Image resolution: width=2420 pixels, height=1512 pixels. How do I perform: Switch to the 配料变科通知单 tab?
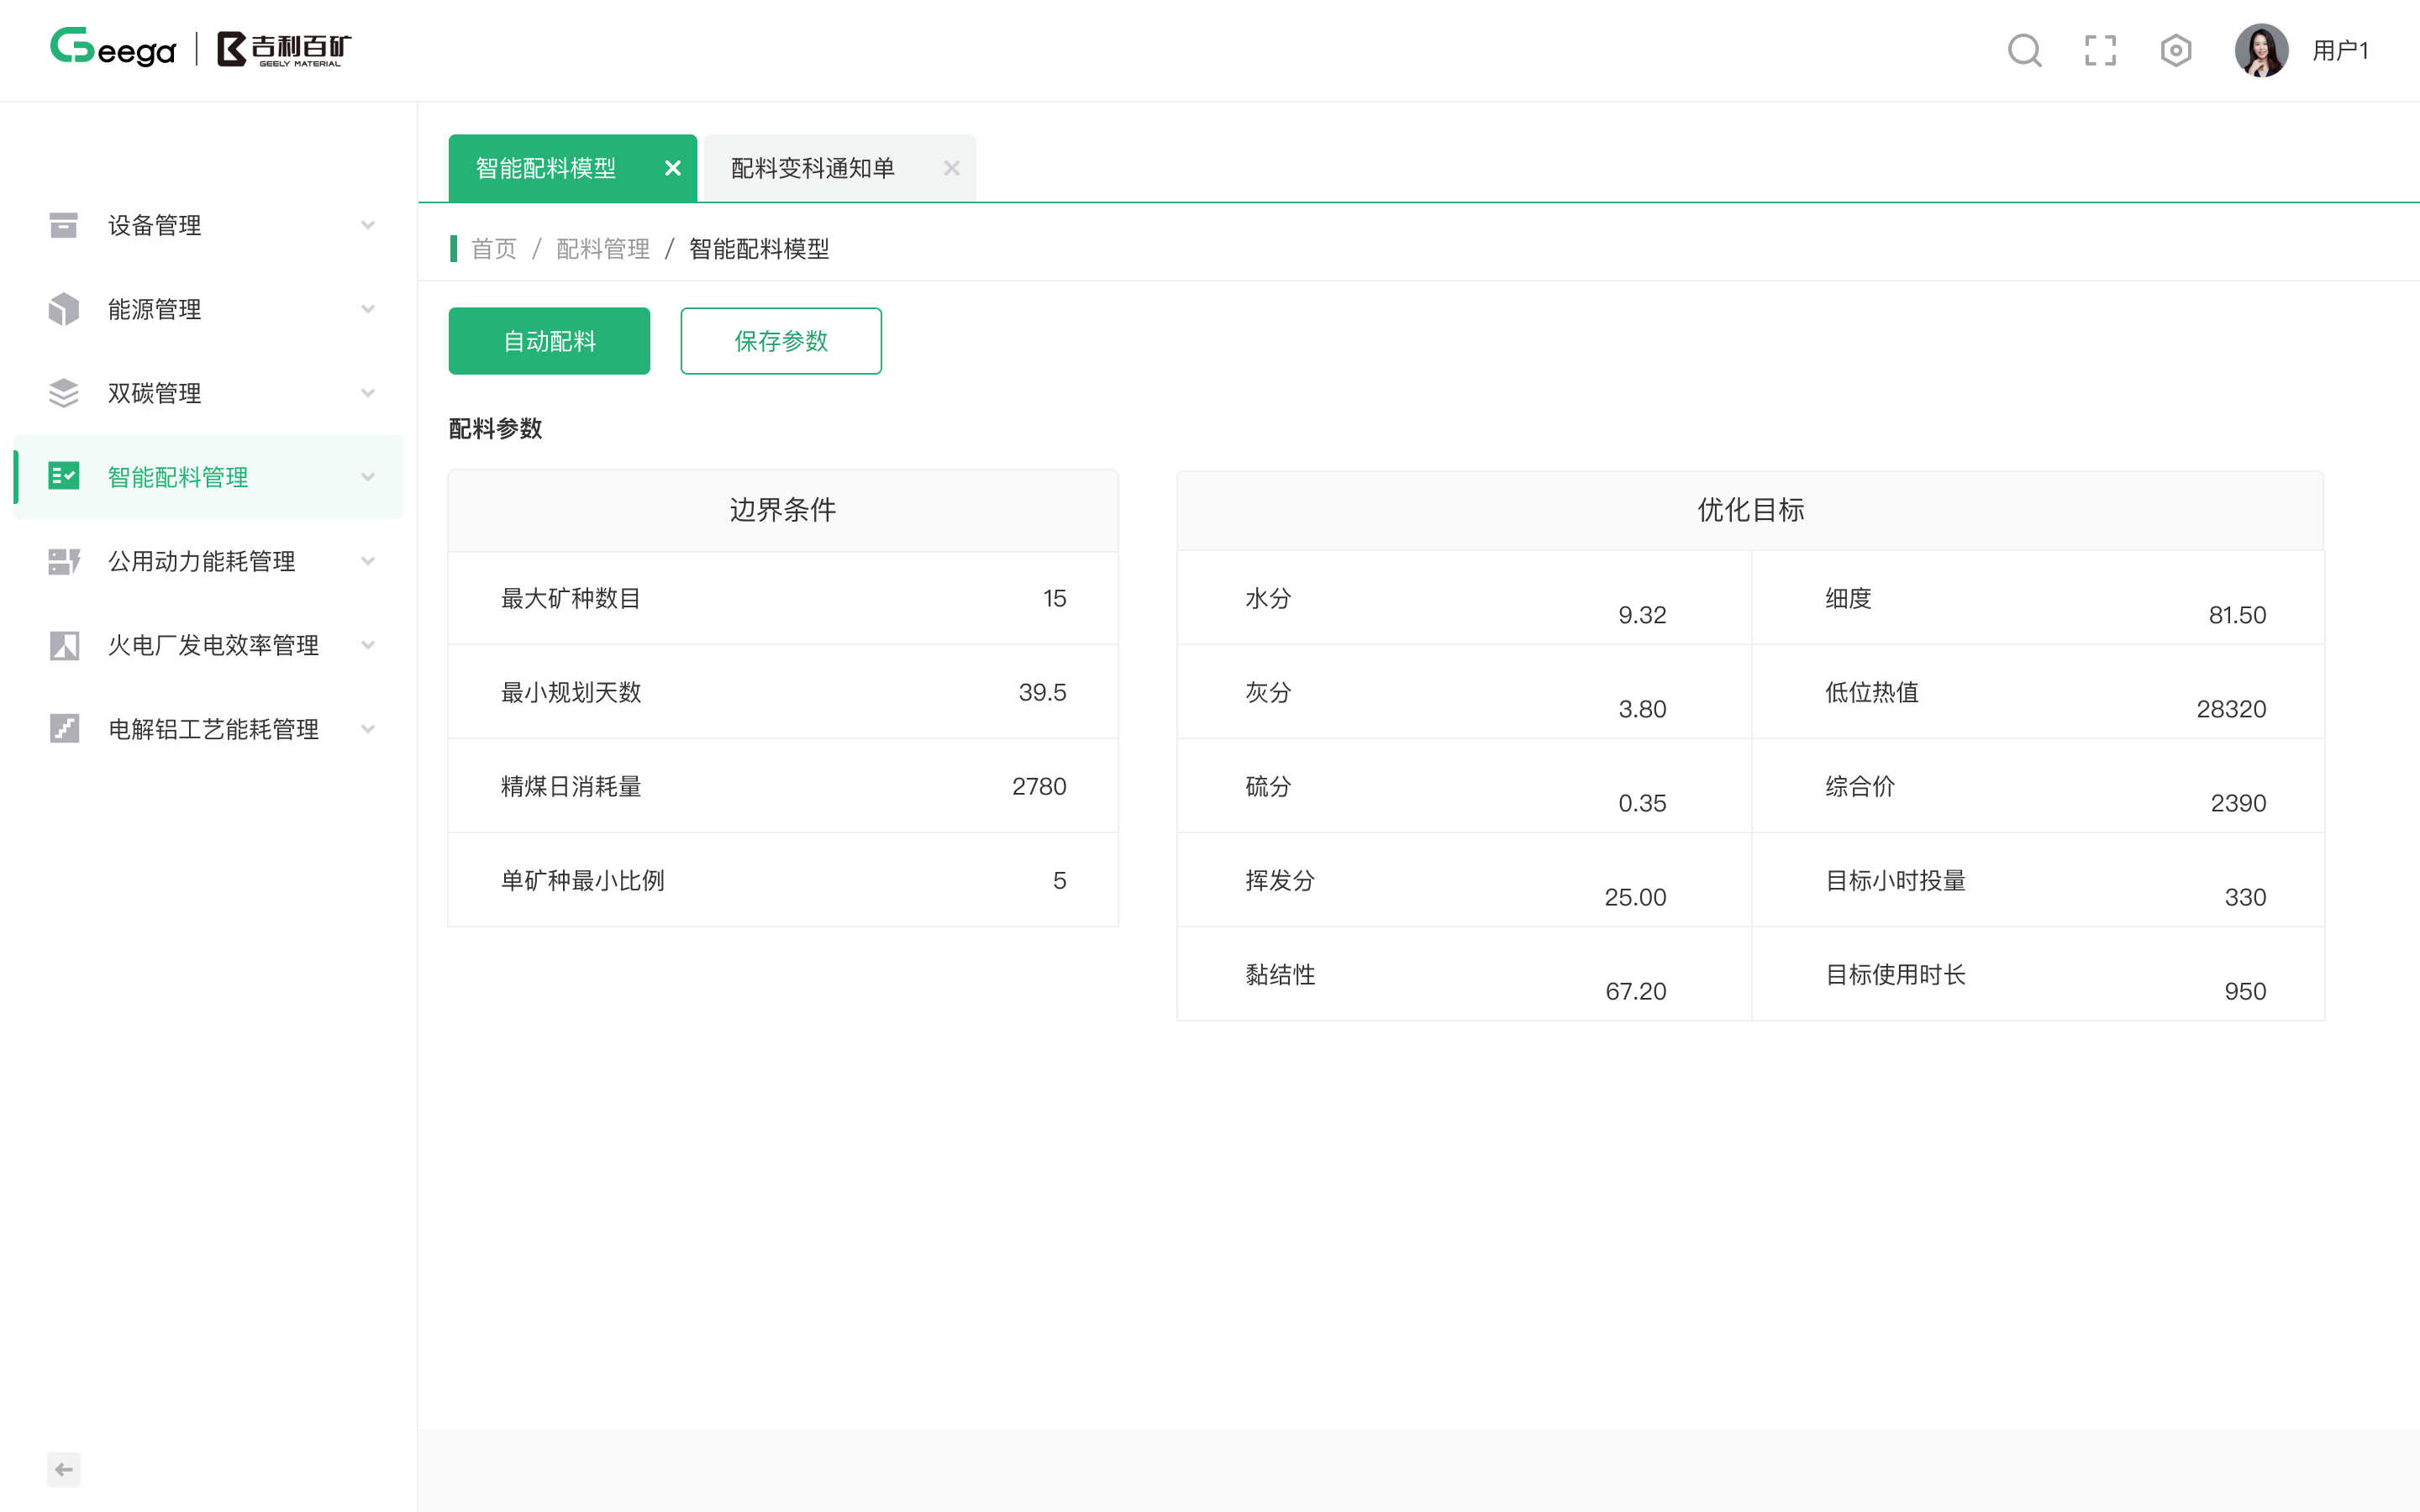(x=812, y=168)
